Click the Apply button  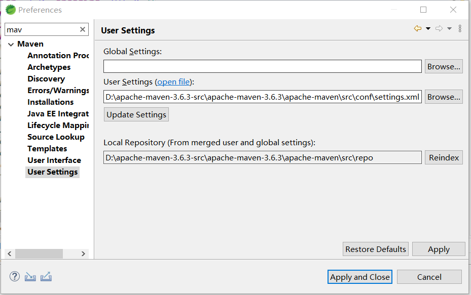click(439, 249)
